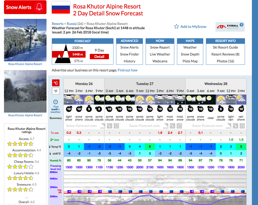258x205 pixels.
Task: Open the Eyeball Reporter badge
Action: pyautogui.click(x=230, y=27)
